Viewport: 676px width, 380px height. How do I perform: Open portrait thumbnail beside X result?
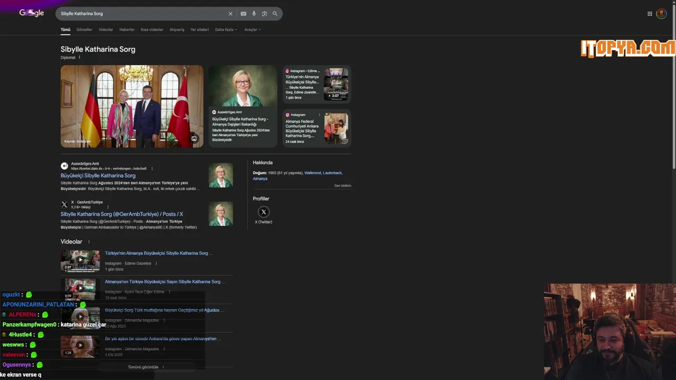[221, 214]
